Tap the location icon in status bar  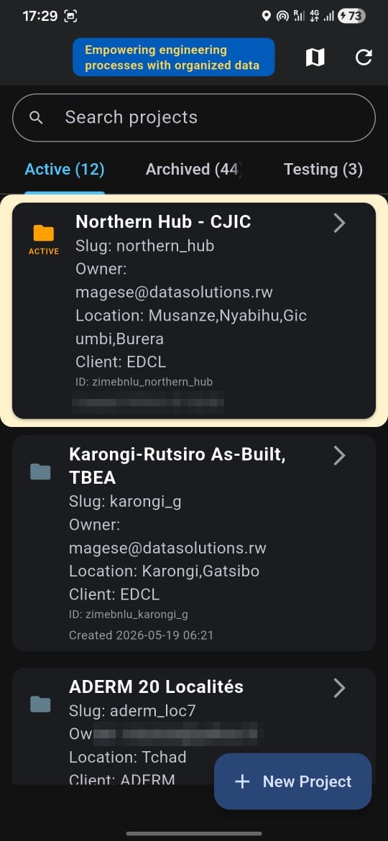point(267,16)
